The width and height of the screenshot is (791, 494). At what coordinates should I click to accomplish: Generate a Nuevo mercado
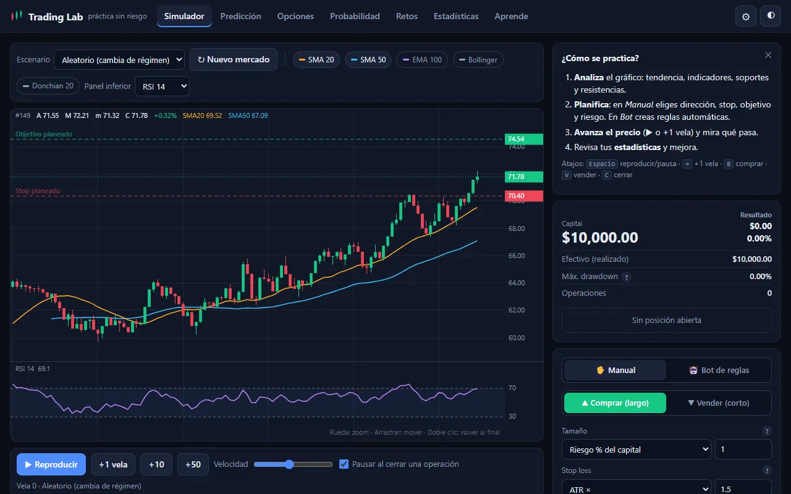[x=234, y=60]
